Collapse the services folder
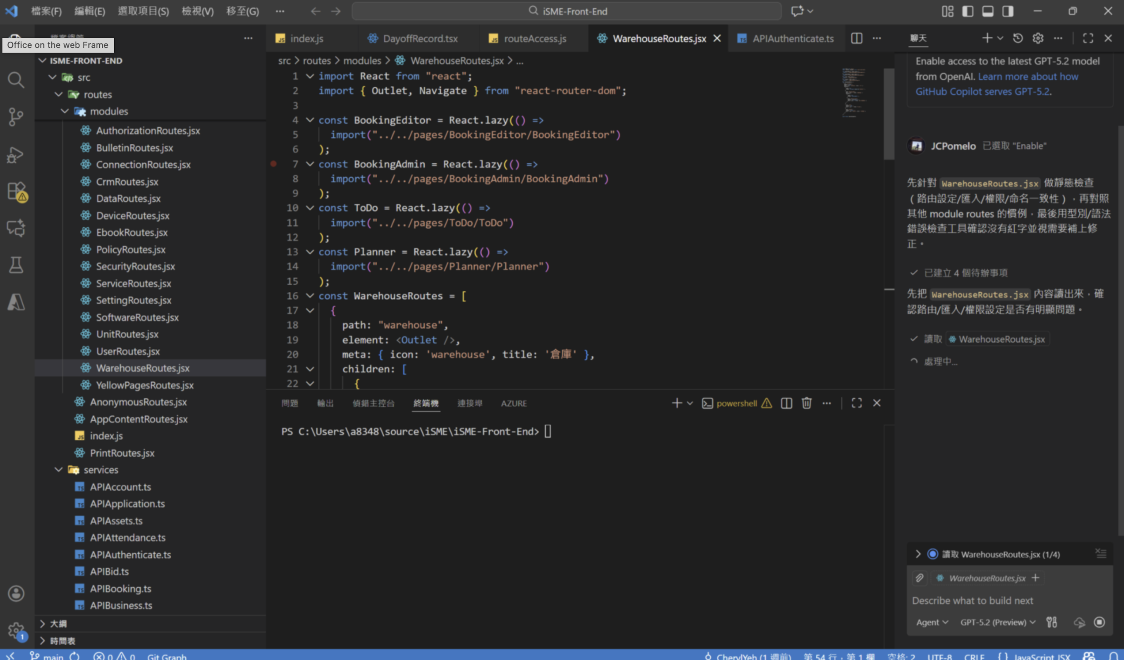The width and height of the screenshot is (1124, 660). (x=59, y=470)
